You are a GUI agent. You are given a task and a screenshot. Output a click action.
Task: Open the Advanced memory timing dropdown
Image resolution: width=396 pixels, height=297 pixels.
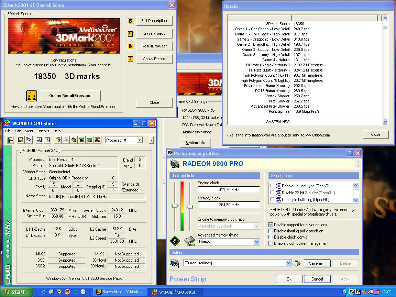[x=257, y=242]
